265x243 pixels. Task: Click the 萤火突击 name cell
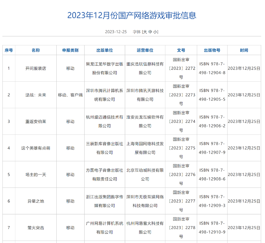tap(36, 228)
